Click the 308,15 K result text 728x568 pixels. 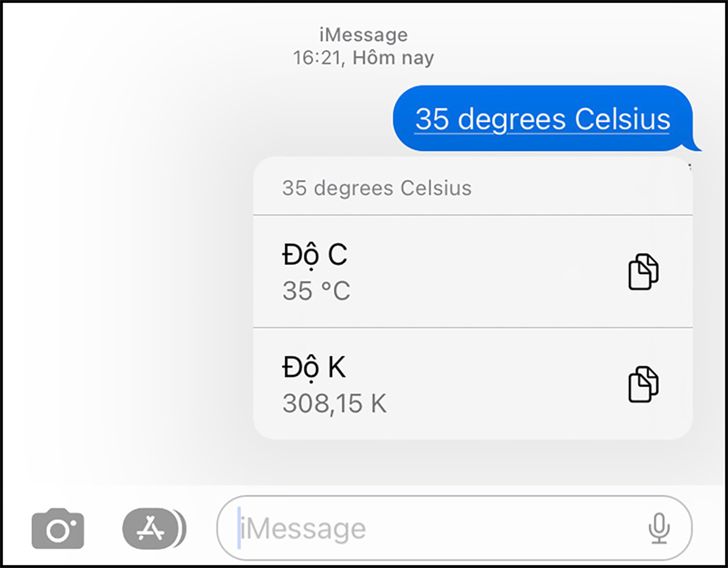click(334, 404)
